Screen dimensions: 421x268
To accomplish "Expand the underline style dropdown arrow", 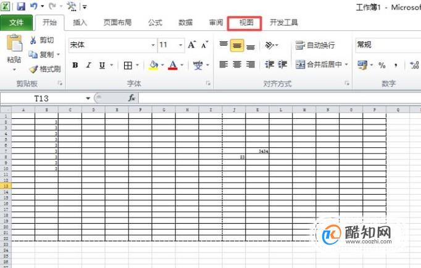I will point(112,65).
